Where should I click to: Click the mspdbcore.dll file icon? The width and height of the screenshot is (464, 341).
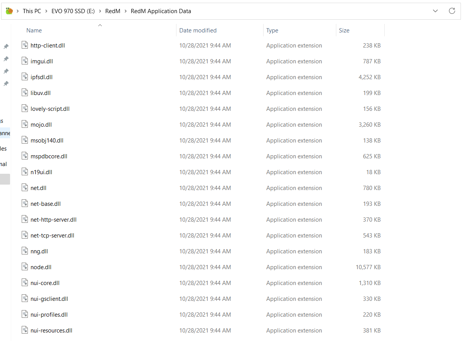click(x=25, y=156)
